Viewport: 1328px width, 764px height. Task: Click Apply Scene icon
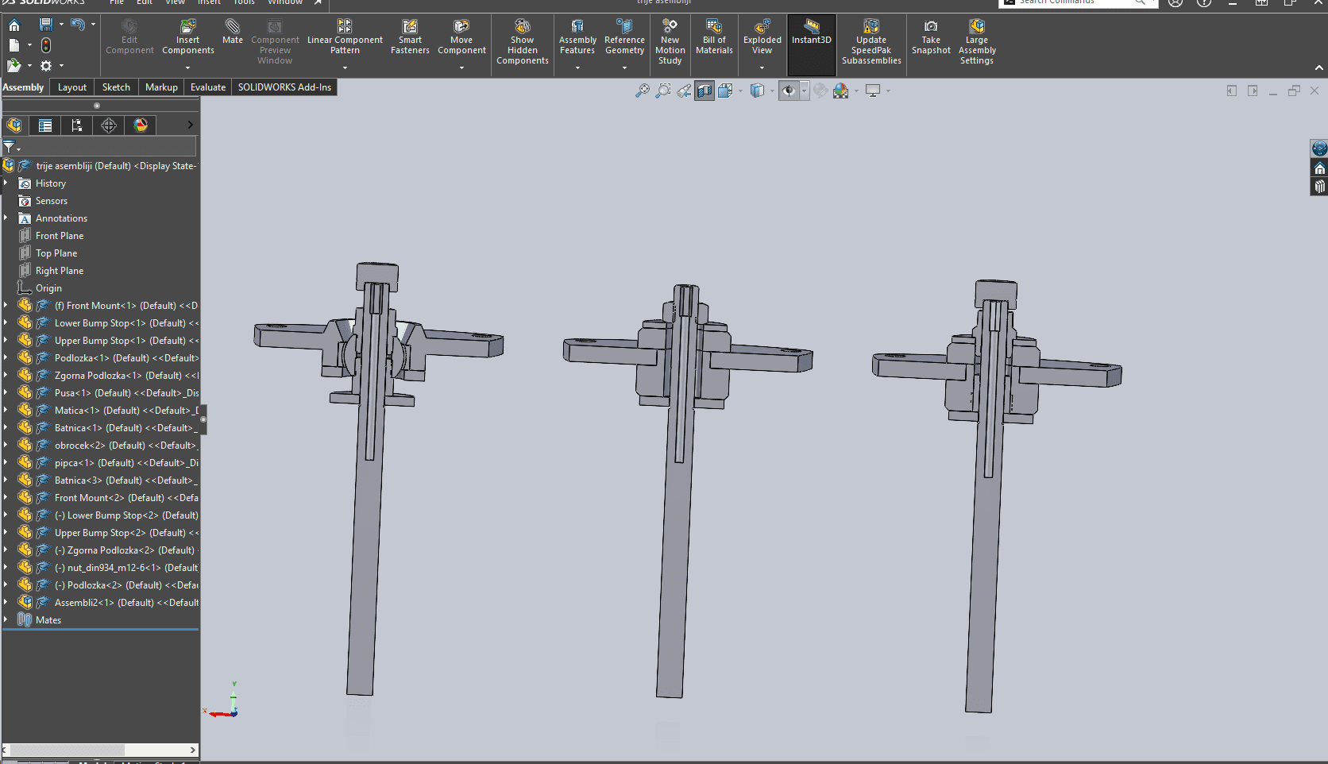pyautogui.click(x=841, y=91)
